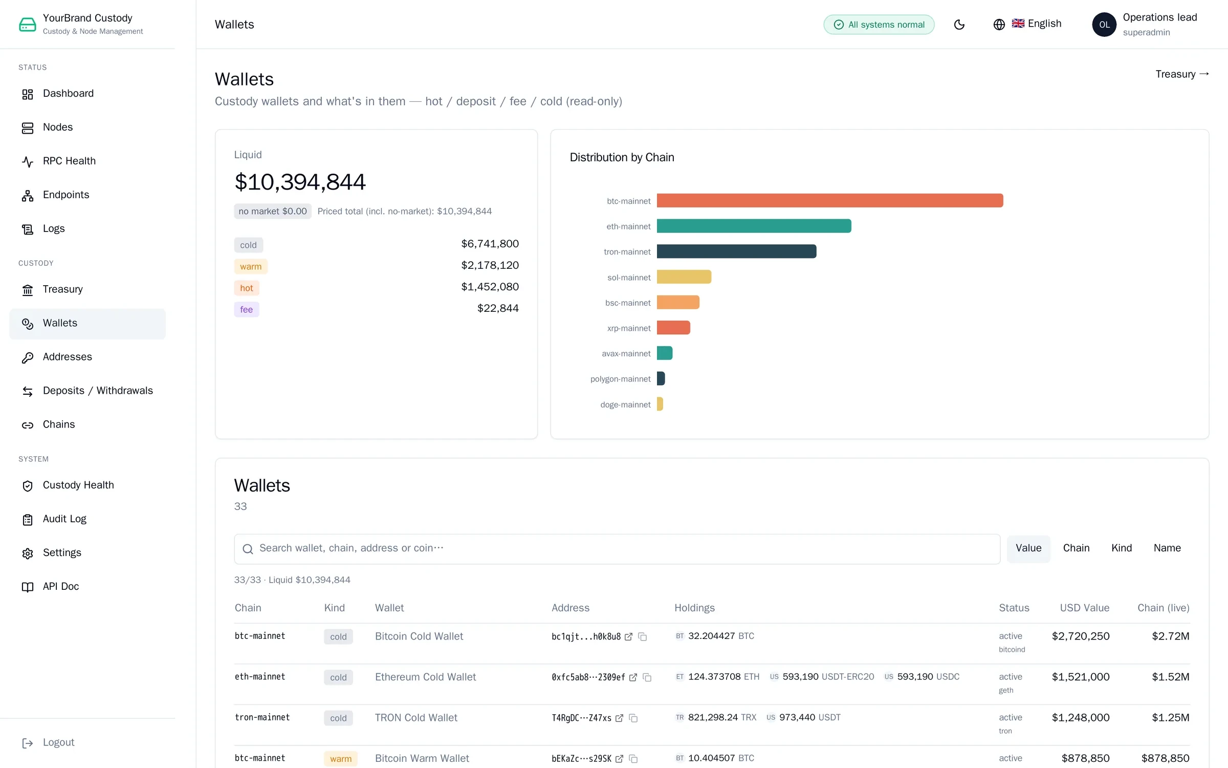Open Dashboard in the sidebar
The width and height of the screenshot is (1228, 768).
(x=87, y=94)
